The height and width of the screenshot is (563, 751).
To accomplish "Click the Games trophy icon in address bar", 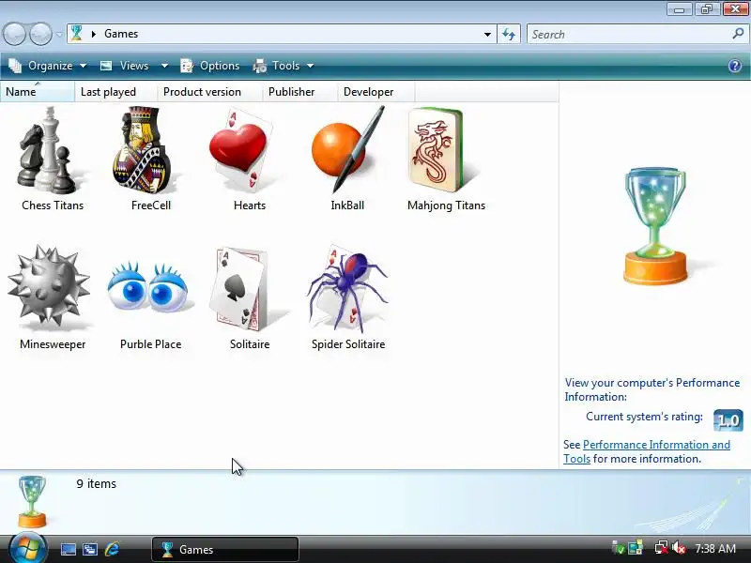I will pos(76,34).
